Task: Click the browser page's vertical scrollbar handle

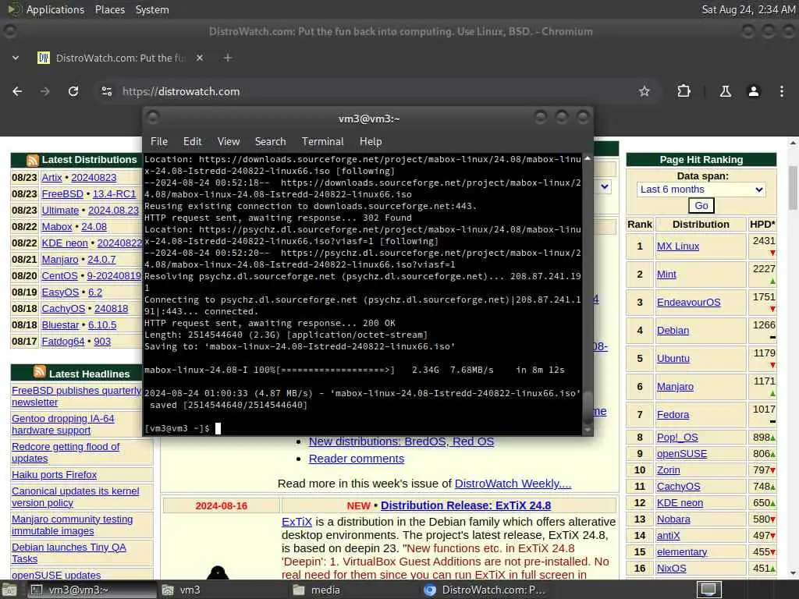Action: pos(793,188)
